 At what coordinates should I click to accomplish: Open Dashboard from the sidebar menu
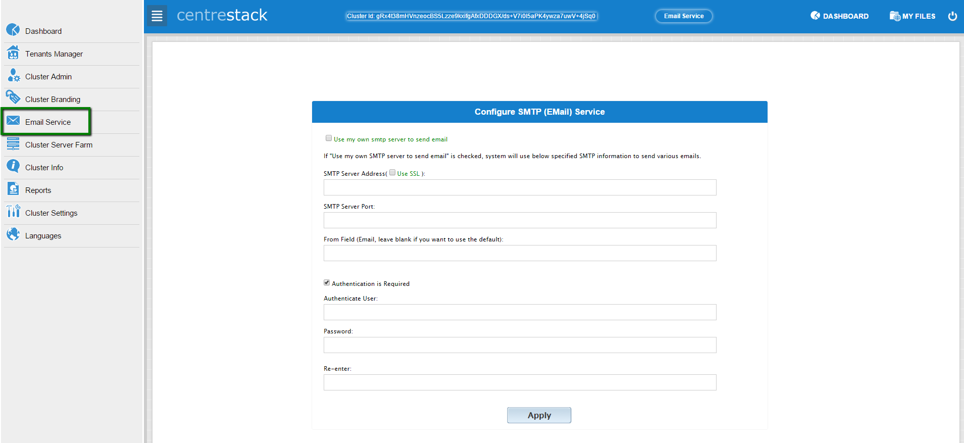[43, 31]
